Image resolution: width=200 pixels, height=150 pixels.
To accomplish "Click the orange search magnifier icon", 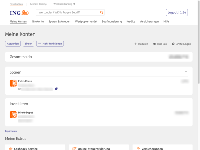I will tap(101, 12).
